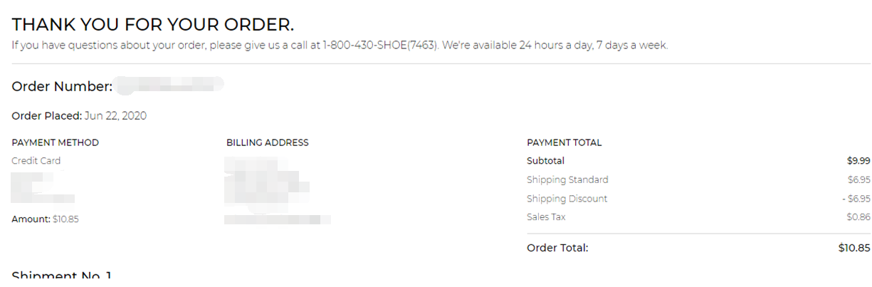Screen dimensions: 872x287
Task: Click the "Credit Card" payment text
Action: [36, 161]
